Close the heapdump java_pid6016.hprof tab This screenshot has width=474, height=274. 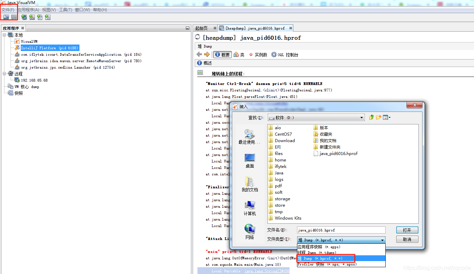pyautogui.click(x=291, y=28)
